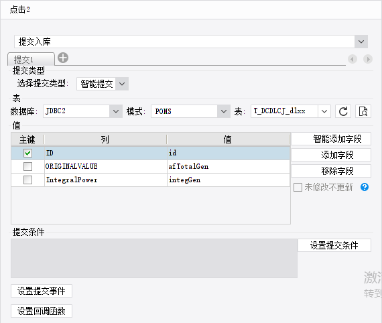Click the 移除字段 button
This screenshot has height=323, width=382.
coord(331,171)
